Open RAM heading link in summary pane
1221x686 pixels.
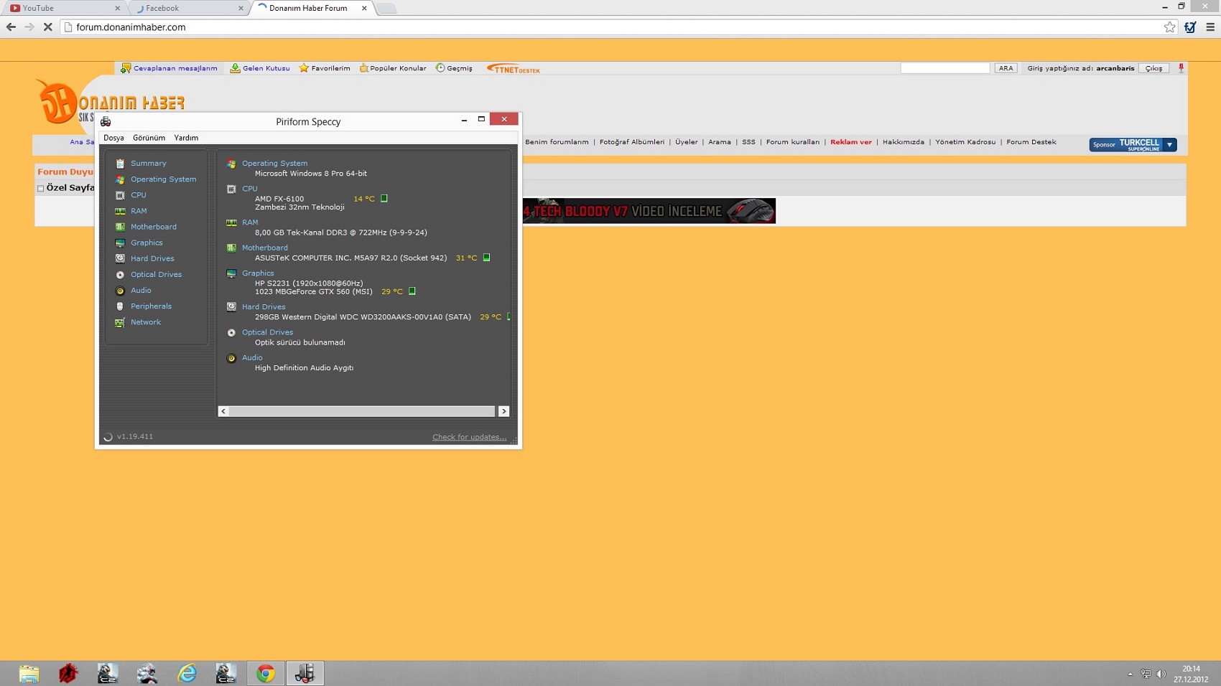(250, 222)
